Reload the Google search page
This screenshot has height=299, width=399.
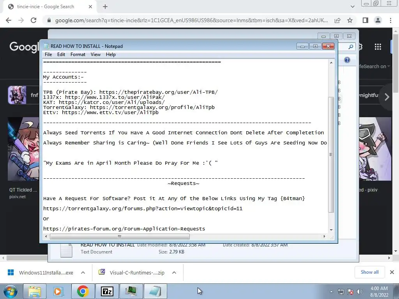tap(34, 20)
